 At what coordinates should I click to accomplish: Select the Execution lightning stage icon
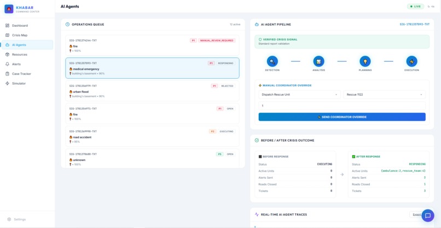tap(412, 61)
